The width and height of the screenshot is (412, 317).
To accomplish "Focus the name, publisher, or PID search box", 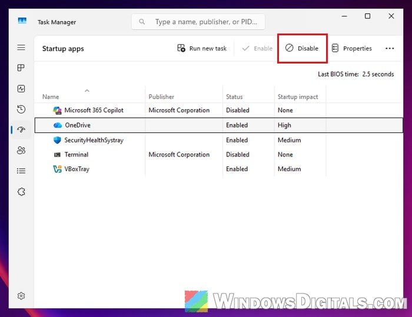I will [x=198, y=22].
